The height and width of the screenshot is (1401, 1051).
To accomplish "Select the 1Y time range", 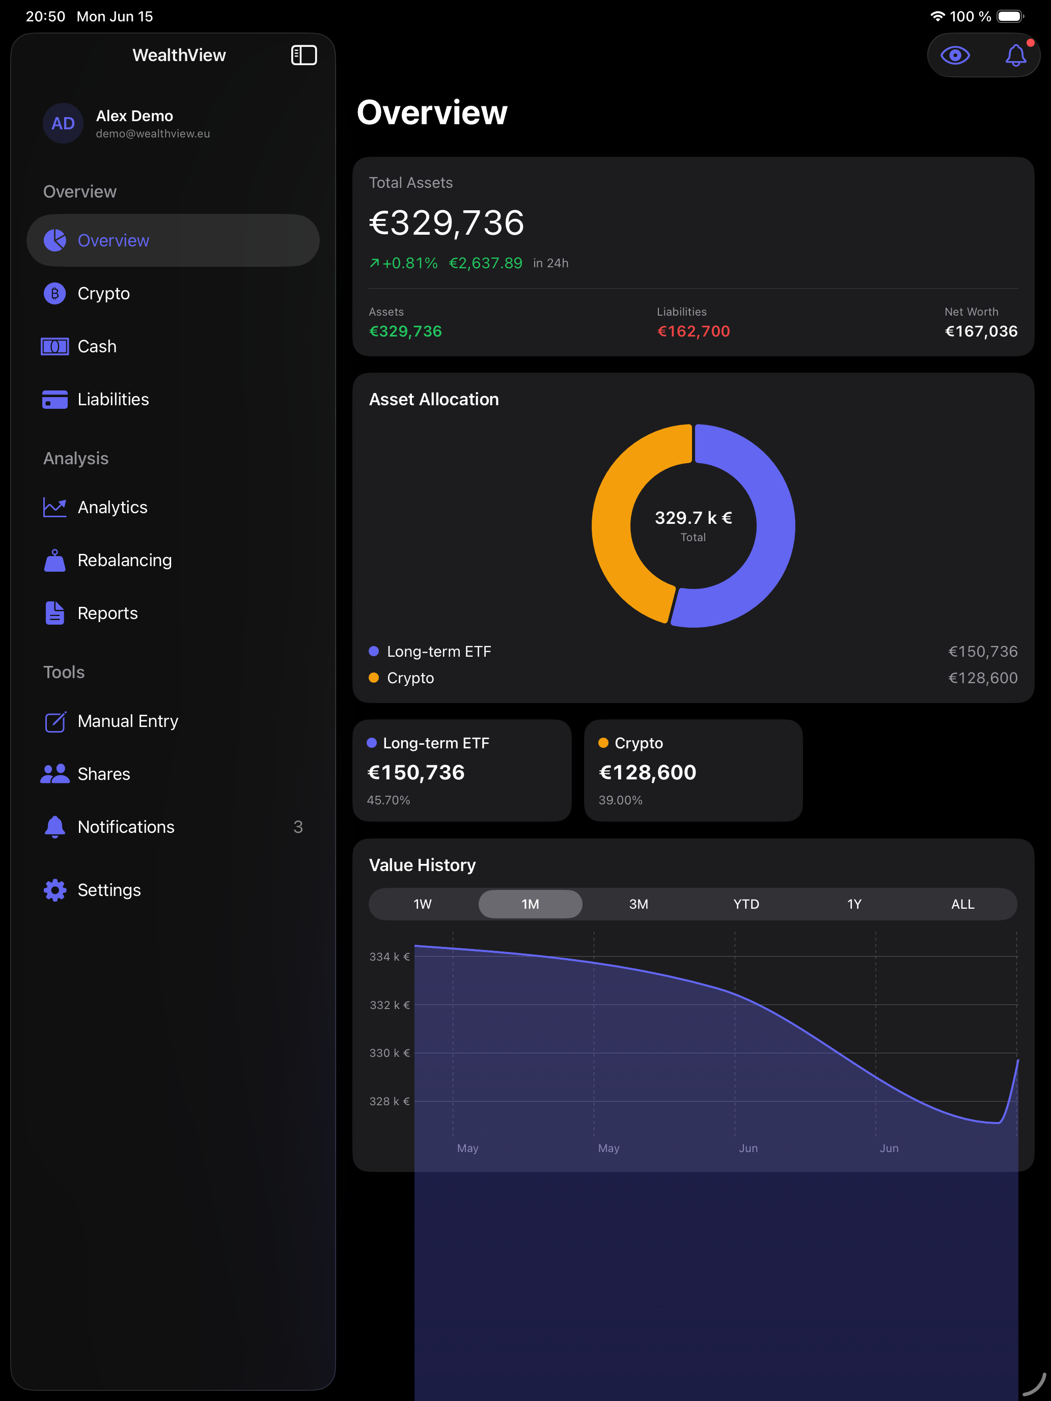I will [854, 904].
